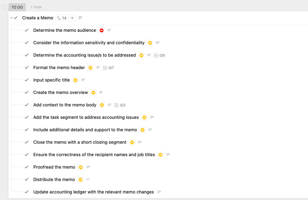
Task: Click the red priority icon on Determine the memo audience
Action: click(x=102, y=30)
